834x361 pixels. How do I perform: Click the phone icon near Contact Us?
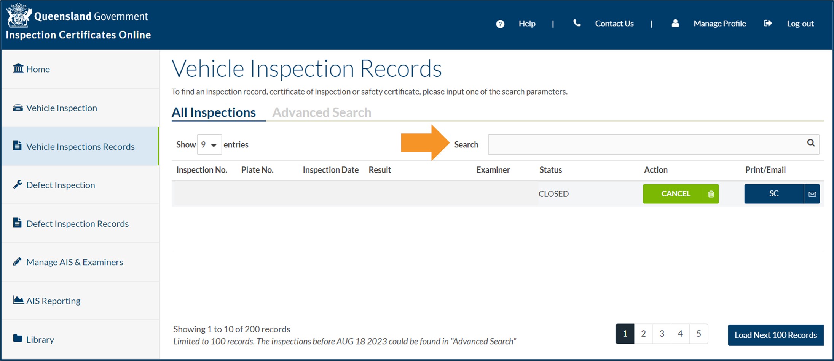point(577,23)
